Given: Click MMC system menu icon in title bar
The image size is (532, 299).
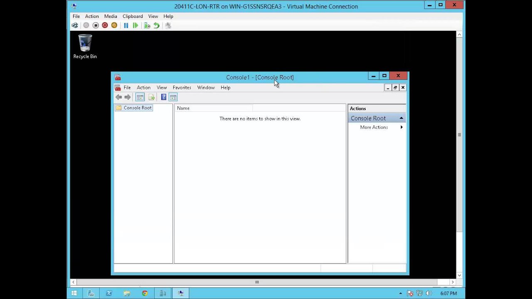Looking at the screenshot, I should click(x=118, y=77).
